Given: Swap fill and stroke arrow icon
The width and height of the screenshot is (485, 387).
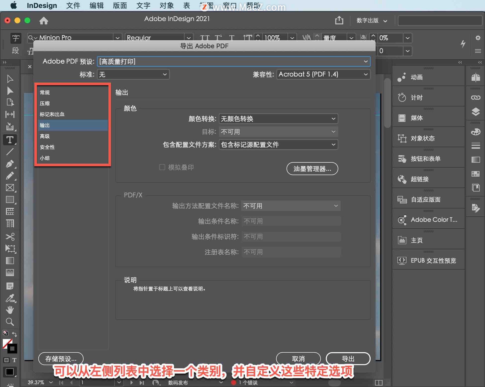Looking at the screenshot, I should (x=14, y=334).
